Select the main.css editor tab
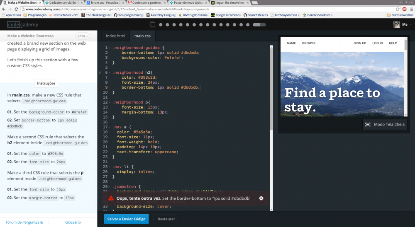This screenshot has height=227, width=415. click(142, 36)
